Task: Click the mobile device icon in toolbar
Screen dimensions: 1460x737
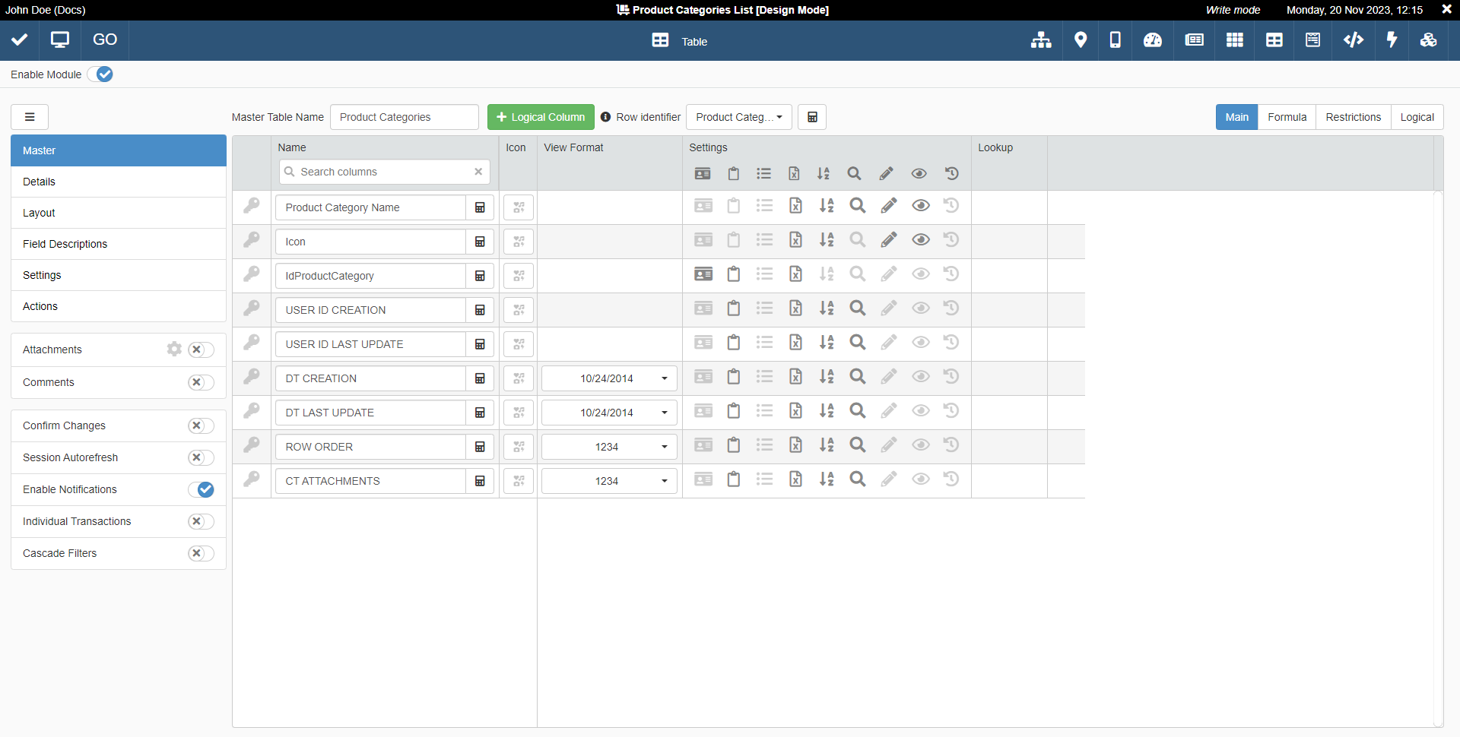Action: tap(1115, 40)
